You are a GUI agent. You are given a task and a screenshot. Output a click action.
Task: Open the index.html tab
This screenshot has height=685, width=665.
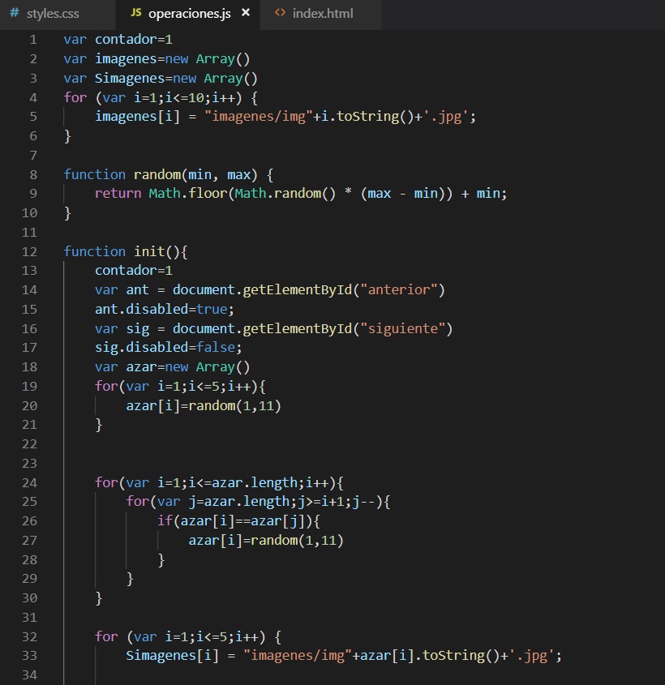coord(322,14)
